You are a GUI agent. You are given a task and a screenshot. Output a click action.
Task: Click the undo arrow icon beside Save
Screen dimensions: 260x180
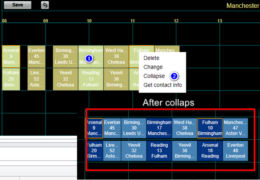tap(45, 5)
